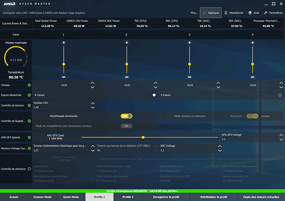The image size is (285, 201).
Task: Toggle the green indicator beside Contrôle de tension
Action: point(29,106)
